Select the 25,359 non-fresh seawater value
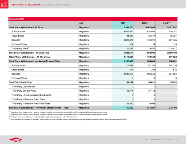186x144 pixels. (130, 104)
